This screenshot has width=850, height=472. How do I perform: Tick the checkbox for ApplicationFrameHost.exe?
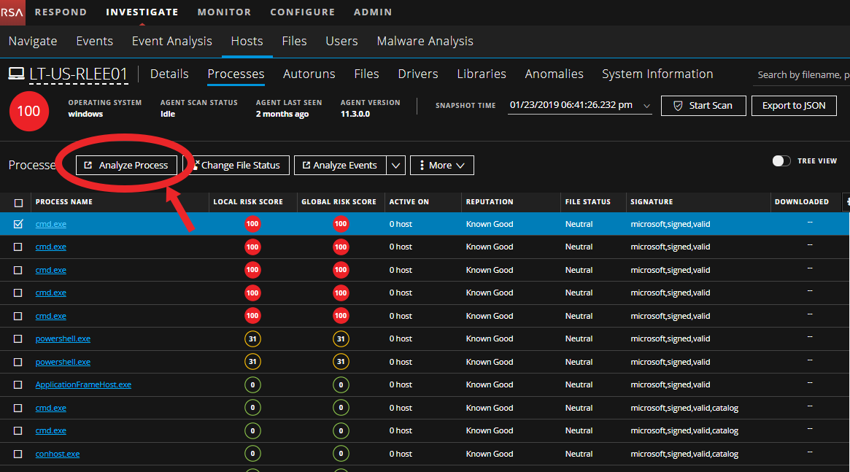coord(19,385)
